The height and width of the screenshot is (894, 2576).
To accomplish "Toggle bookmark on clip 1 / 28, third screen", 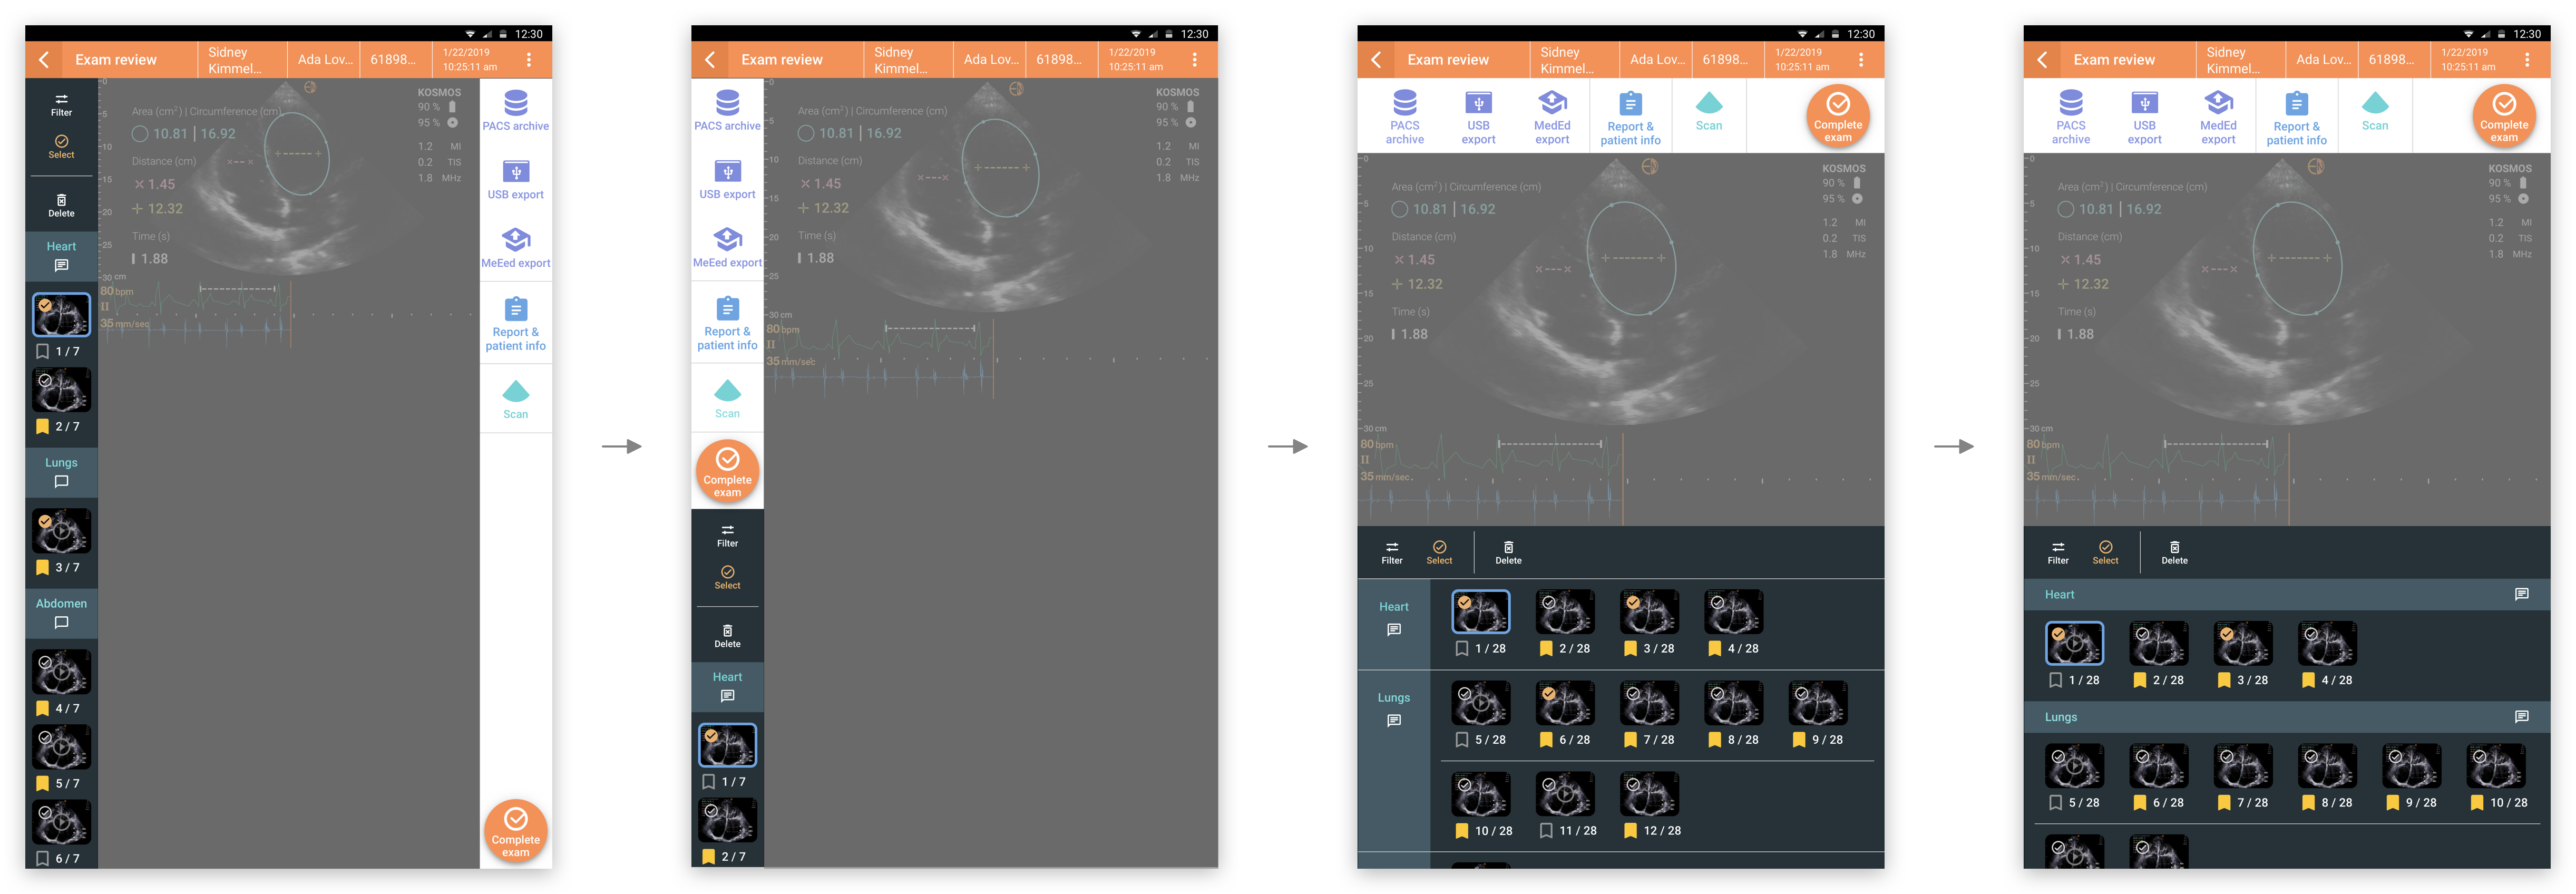I will [1462, 649].
